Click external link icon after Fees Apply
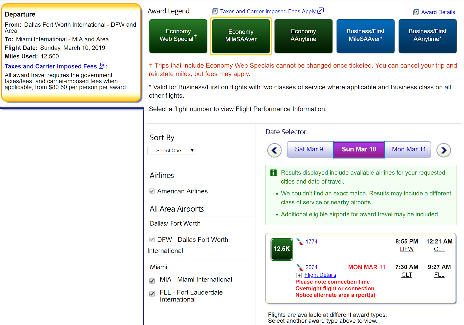The image size is (464, 325). pos(320,11)
